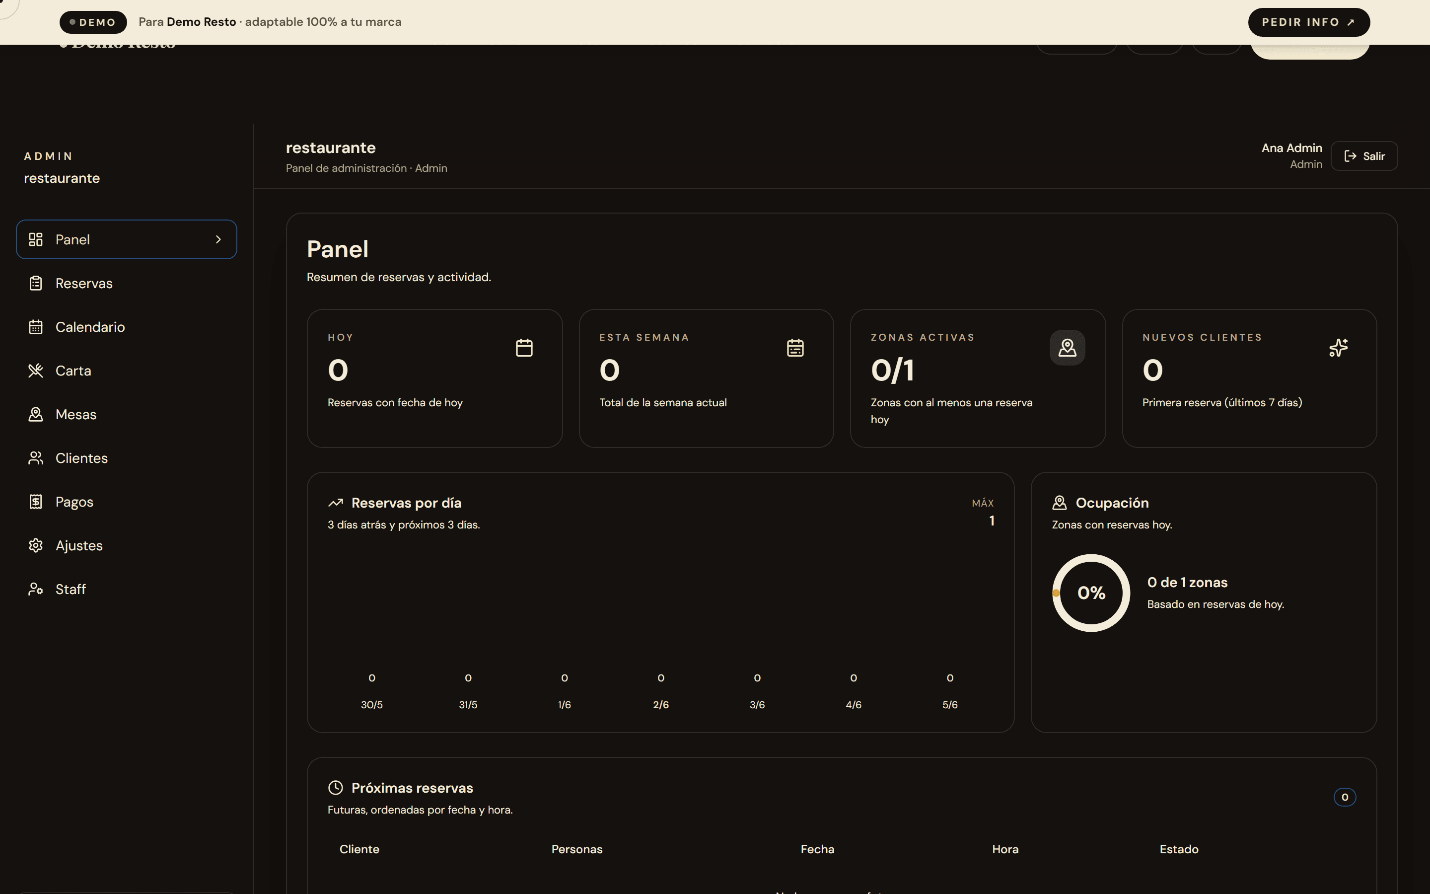Click 'Reservas con fecha de hoy' text

tap(395, 403)
